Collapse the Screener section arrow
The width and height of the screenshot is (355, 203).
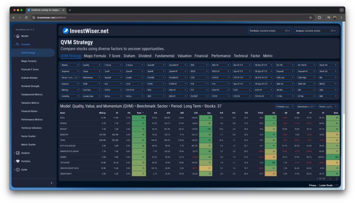[15, 45]
